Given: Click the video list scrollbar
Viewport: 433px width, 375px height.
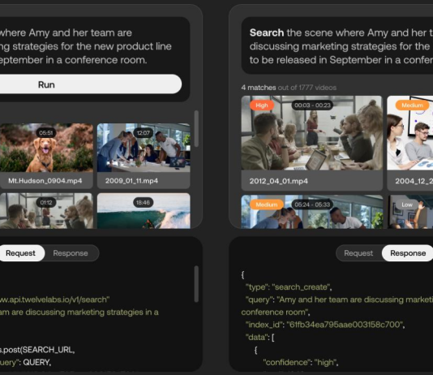Looking at the screenshot, I should tap(196, 128).
